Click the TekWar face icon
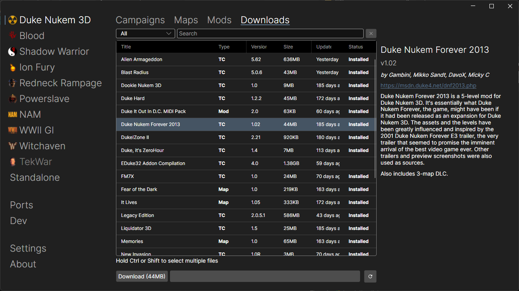The width and height of the screenshot is (519, 291). 13,162
